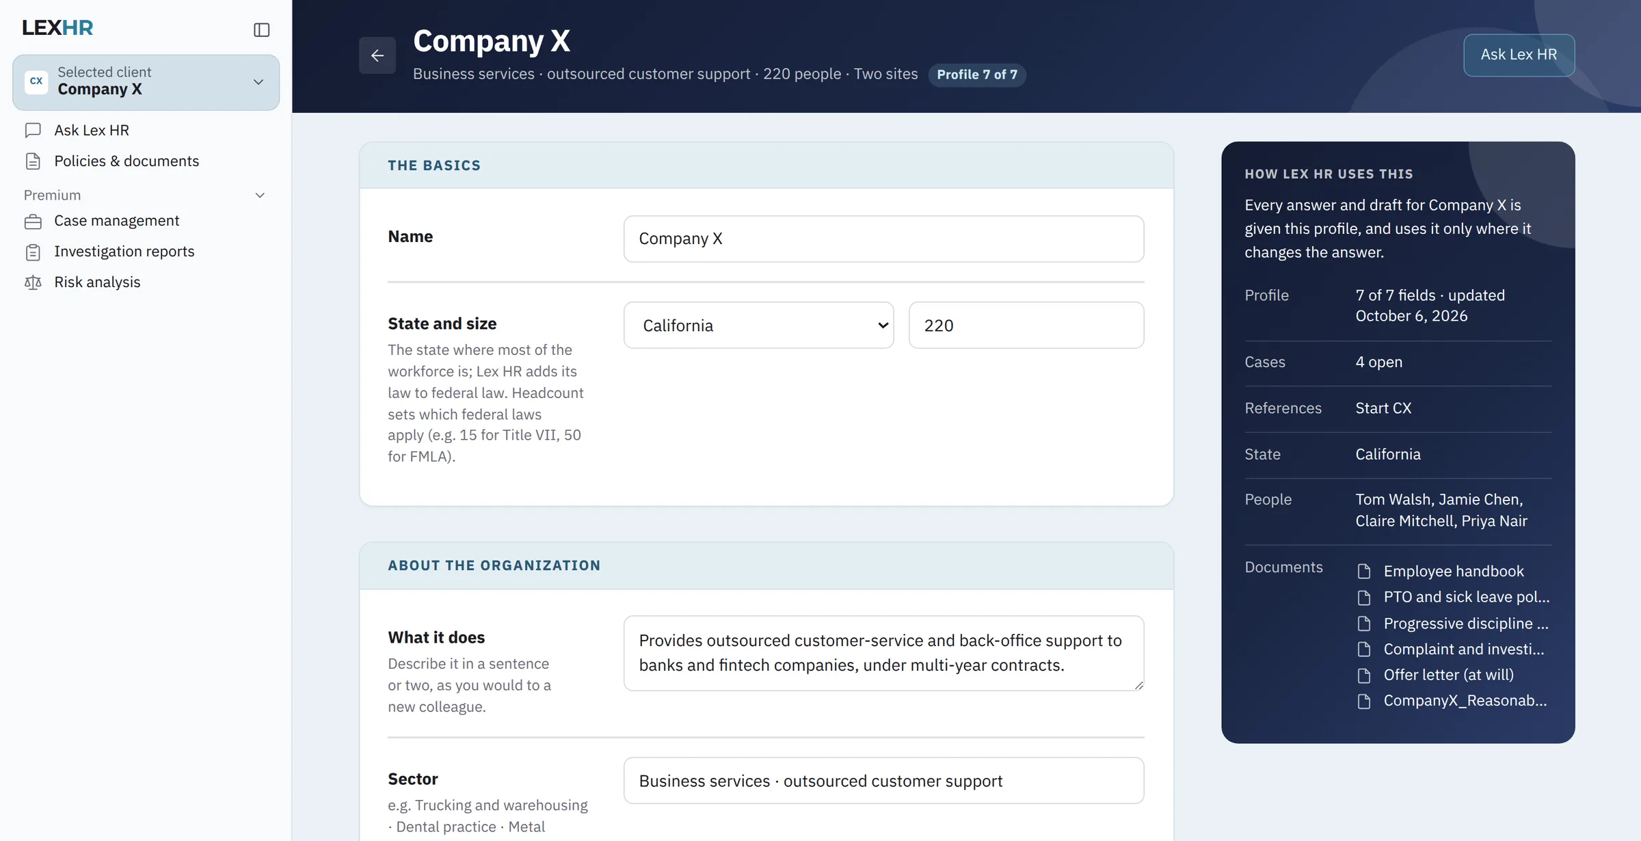Open Offer letter (at will) document
1641x841 pixels.
pos(1449,675)
